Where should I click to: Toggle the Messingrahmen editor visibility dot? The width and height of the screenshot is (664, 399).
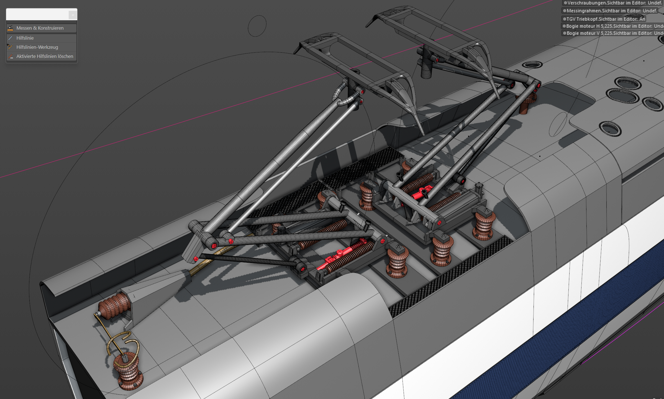tap(565, 11)
